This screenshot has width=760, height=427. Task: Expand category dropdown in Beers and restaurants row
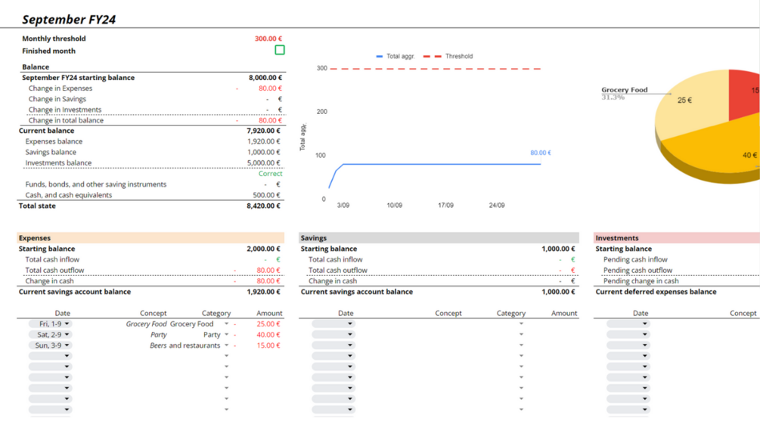click(x=226, y=345)
